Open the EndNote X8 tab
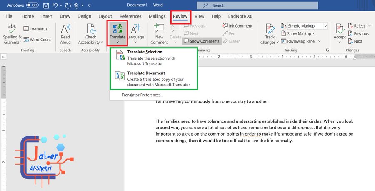 click(x=240, y=16)
